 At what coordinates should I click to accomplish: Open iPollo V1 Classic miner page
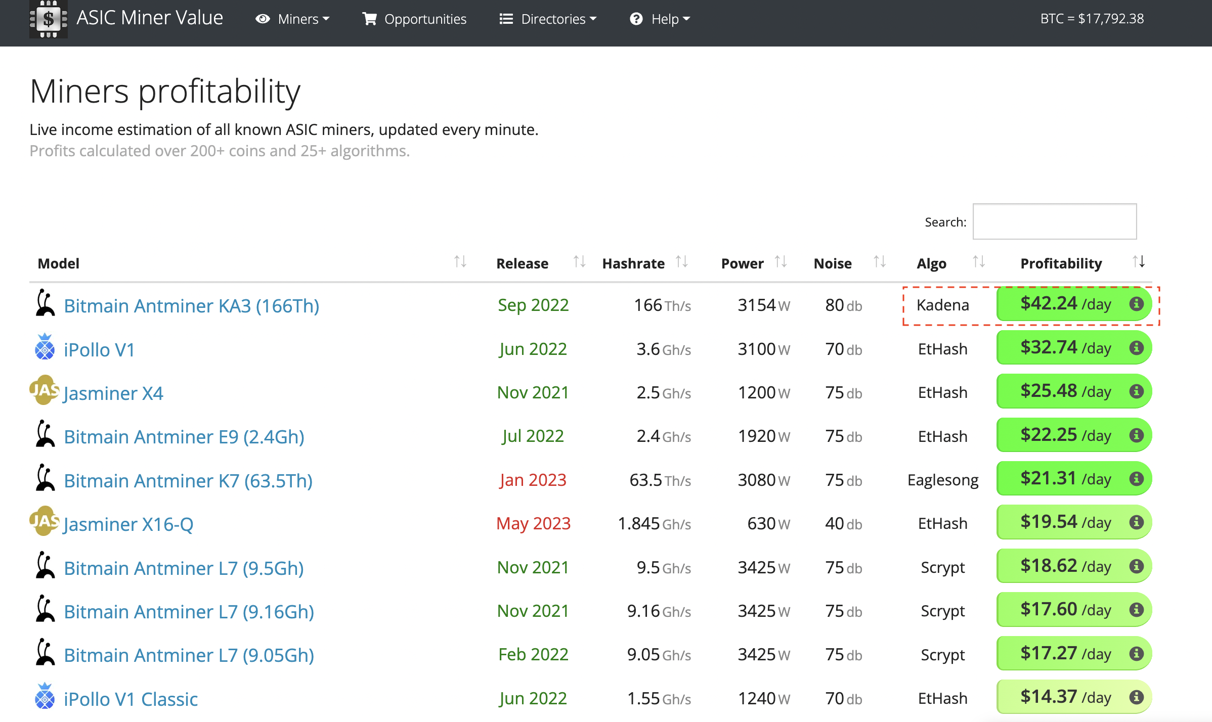pyautogui.click(x=131, y=699)
